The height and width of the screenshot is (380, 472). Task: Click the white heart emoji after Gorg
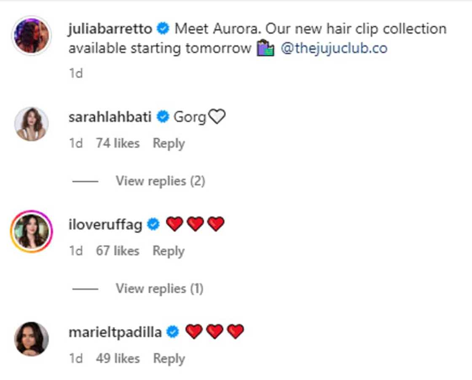[217, 116]
